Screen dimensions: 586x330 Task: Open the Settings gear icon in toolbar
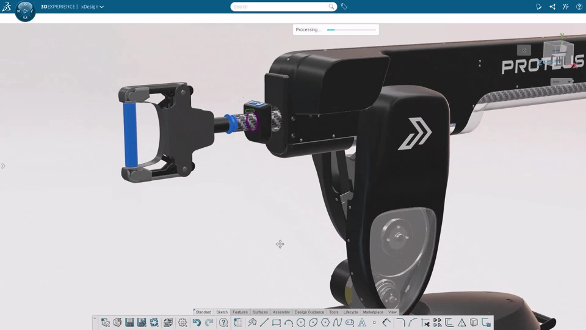[x=183, y=323]
